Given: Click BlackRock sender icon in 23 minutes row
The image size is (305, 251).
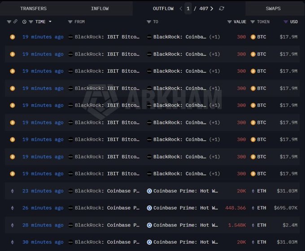Looking at the screenshot, I should point(70,191).
